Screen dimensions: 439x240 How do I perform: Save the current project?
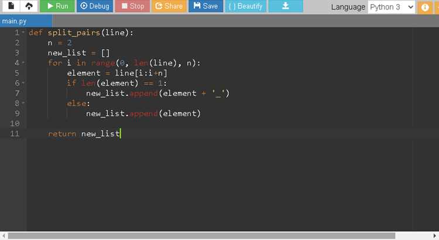coord(205,6)
